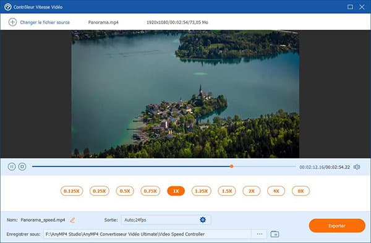Select 0.5X playback speed
The height and width of the screenshot is (243, 371).
[x=125, y=191]
